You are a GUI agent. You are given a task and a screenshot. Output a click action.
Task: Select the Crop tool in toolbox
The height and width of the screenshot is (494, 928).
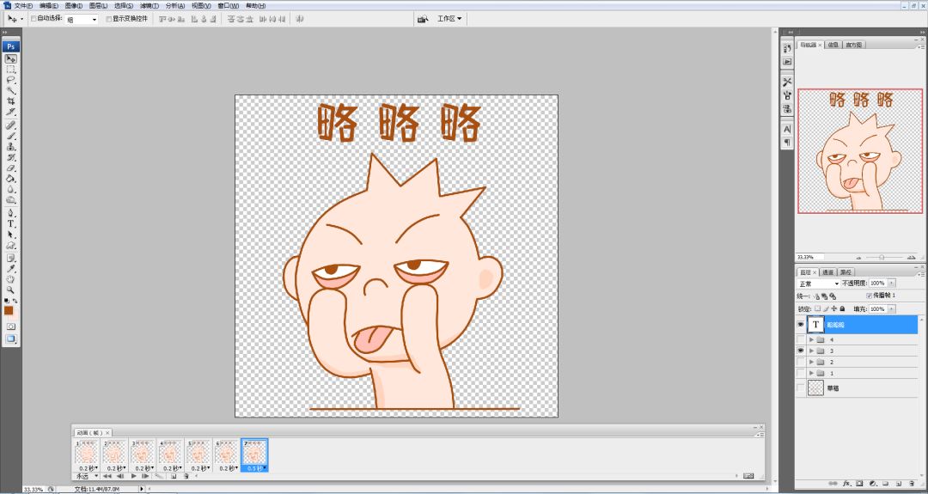click(x=11, y=101)
